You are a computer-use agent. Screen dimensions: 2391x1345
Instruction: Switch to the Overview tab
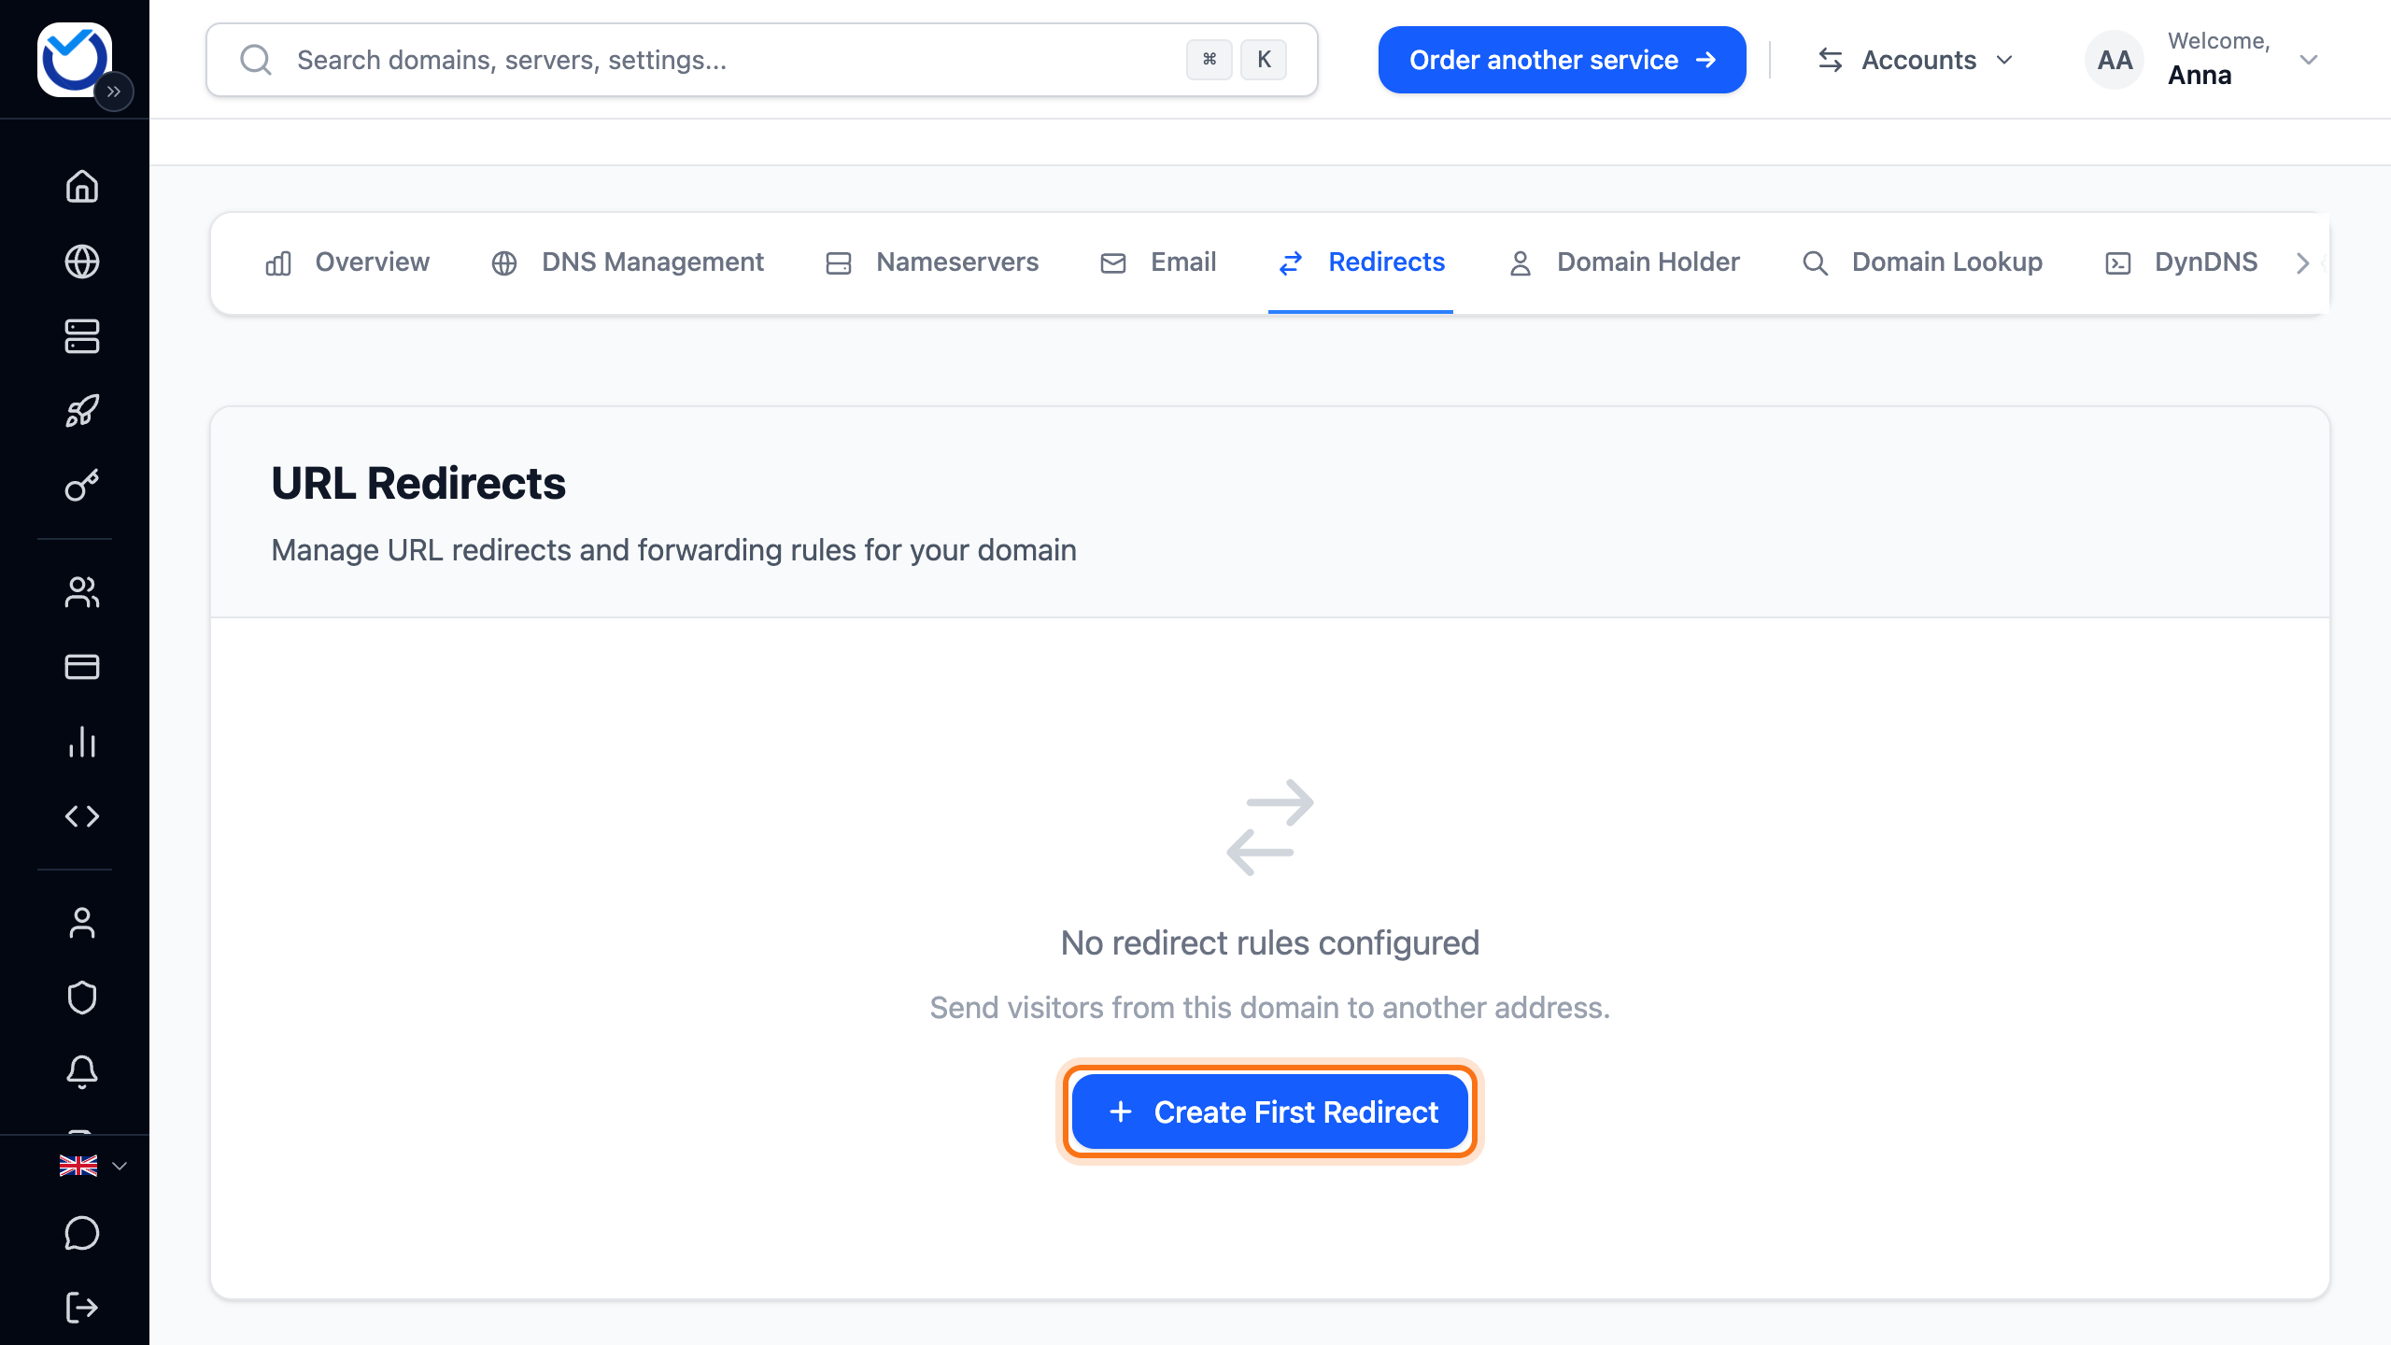[x=347, y=262]
